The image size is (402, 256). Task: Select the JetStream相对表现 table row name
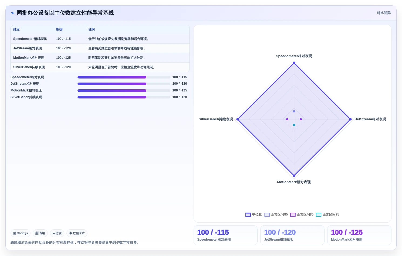pos(28,48)
